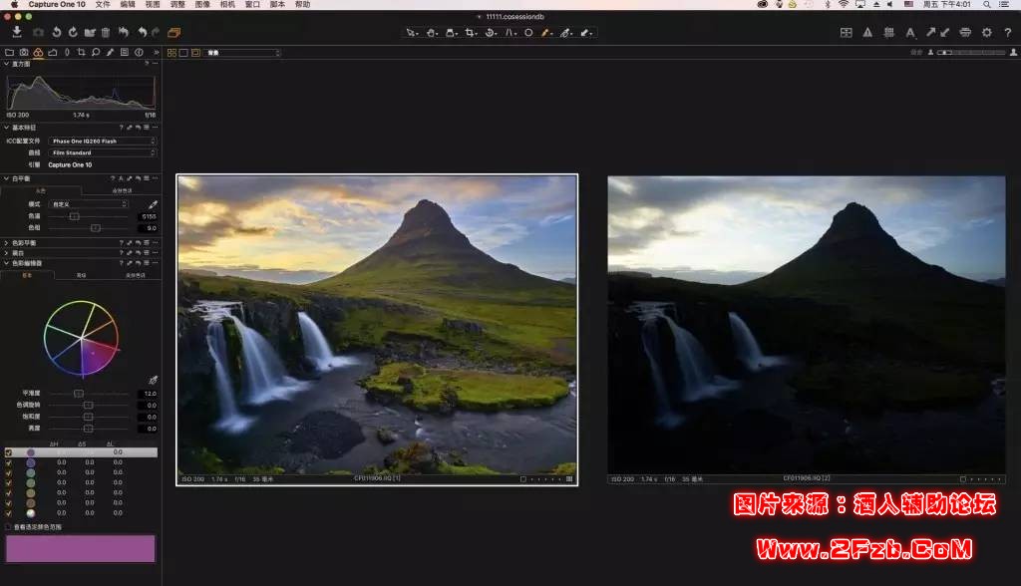Screen dimensions: 1021x586
Task: Pick white balance with the eyedropper
Action: pos(153,204)
